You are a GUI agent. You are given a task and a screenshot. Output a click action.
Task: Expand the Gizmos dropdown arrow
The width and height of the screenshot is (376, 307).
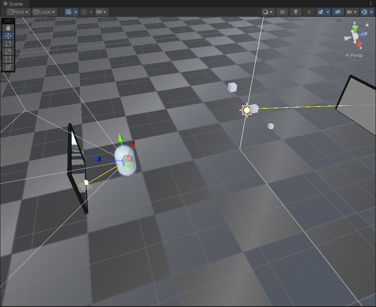click(372, 12)
